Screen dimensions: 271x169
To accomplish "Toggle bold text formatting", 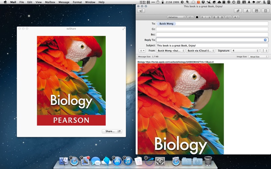I will pos(202,17).
